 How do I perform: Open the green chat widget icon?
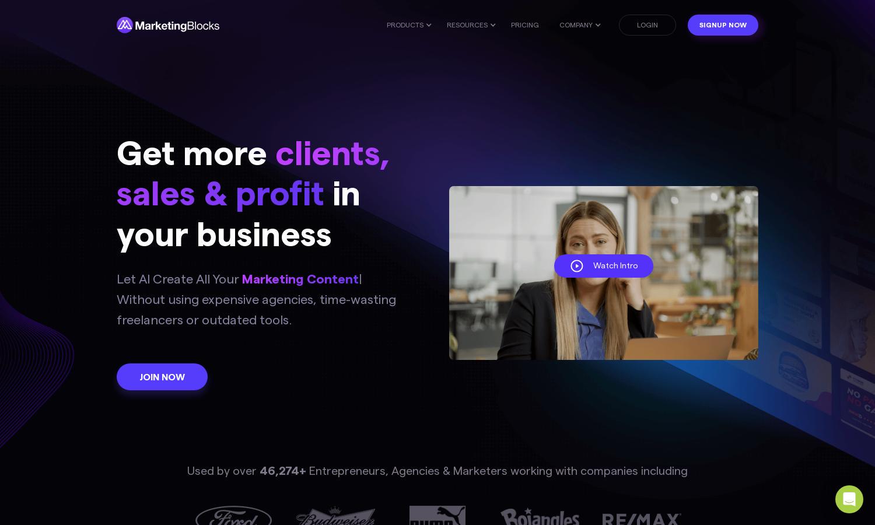click(849, 499)
